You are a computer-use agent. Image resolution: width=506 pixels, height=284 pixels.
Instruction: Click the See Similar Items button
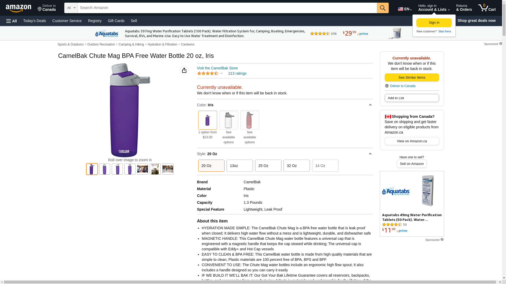pyautogui.click(x=412, y=77)
